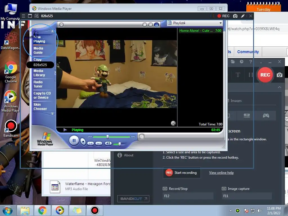Open Radio Tuner tab
Viewport: 288px width, 216px height.
click(x=38, y=84)
